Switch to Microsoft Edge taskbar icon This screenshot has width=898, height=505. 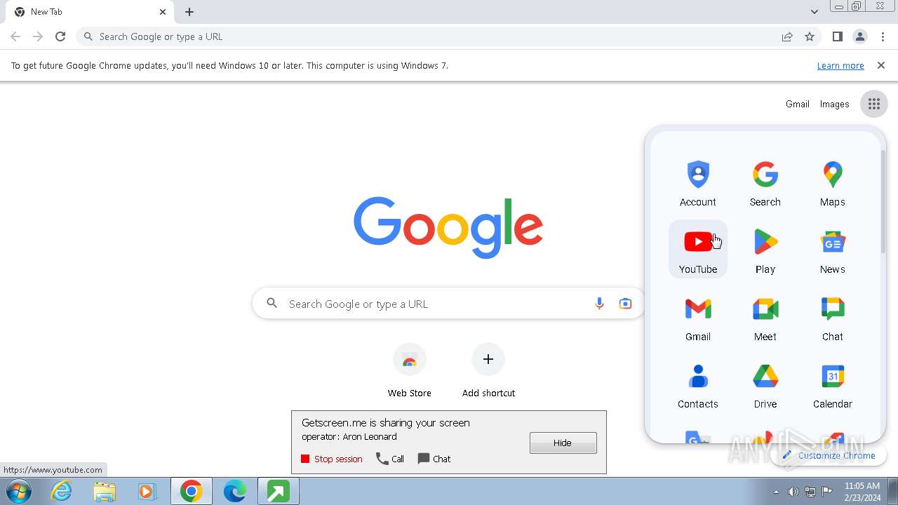click(x=234, y=492)
